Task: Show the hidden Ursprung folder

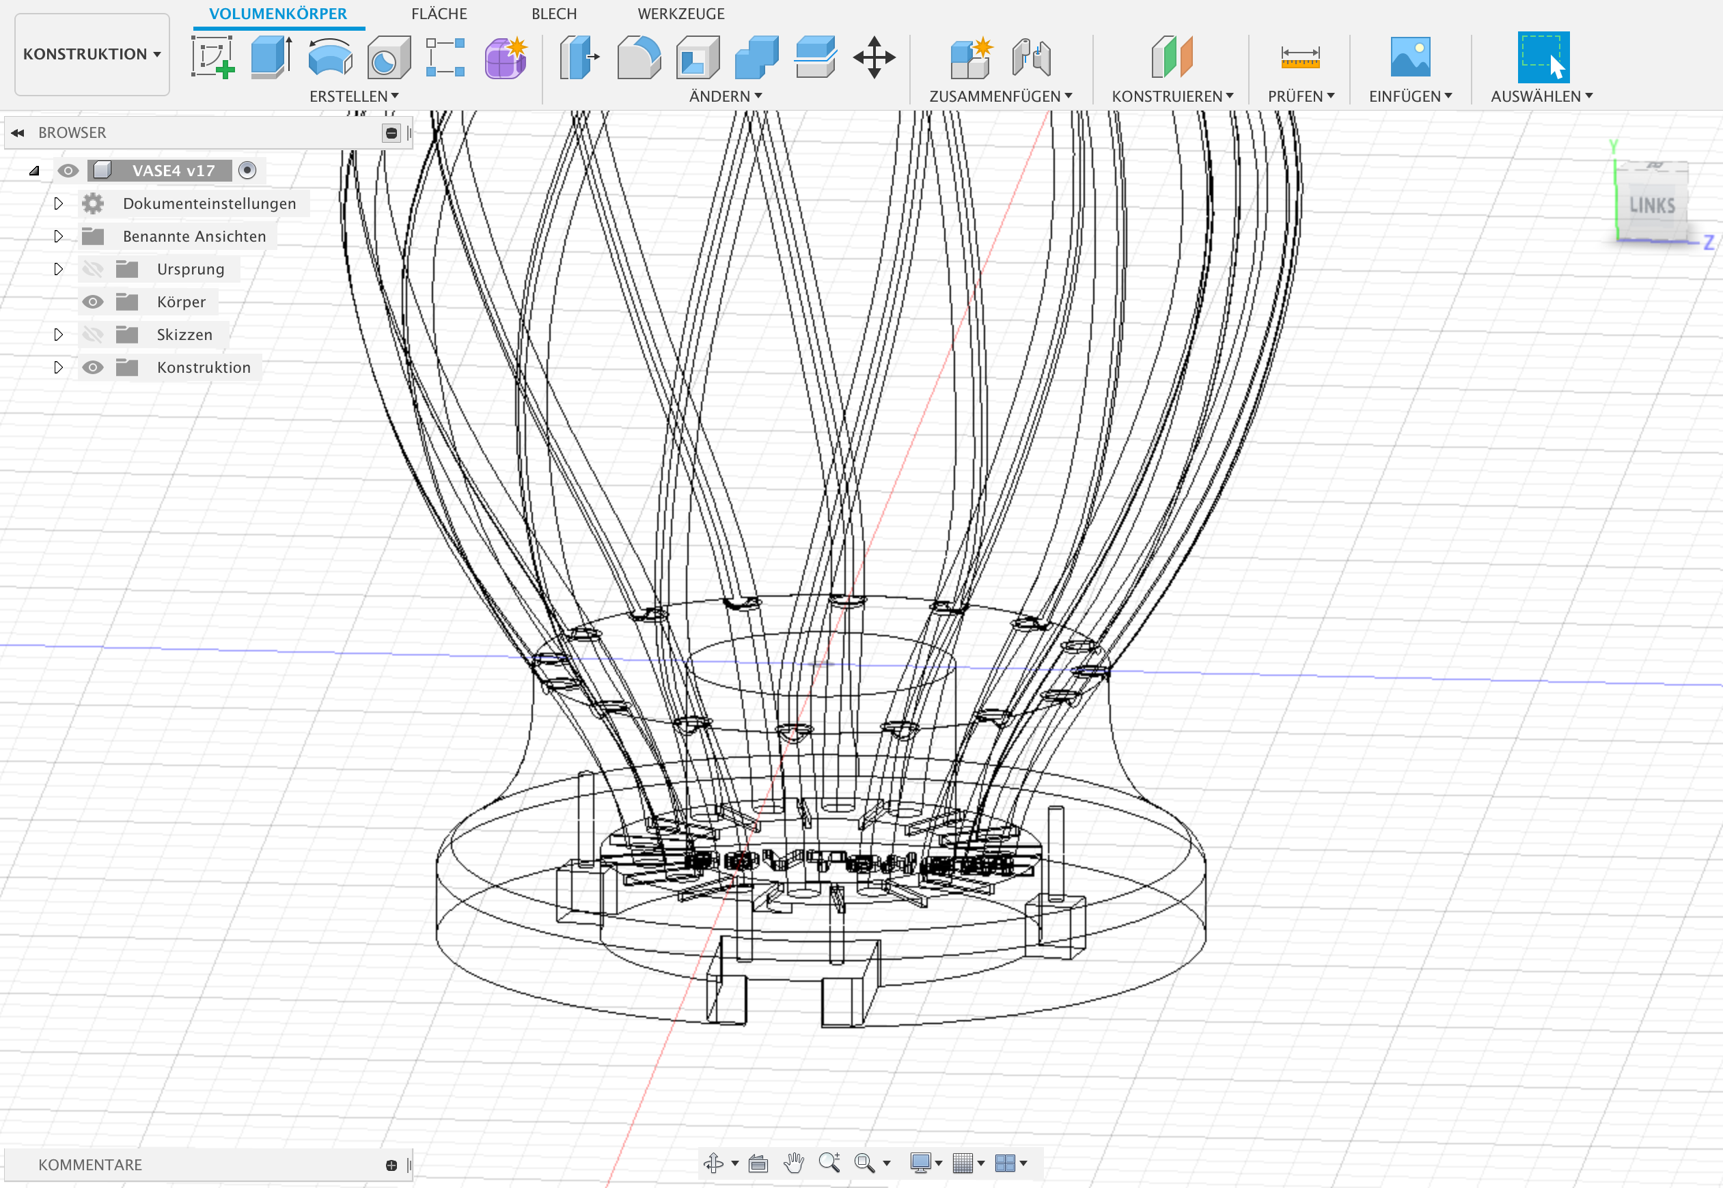Action: [x=92, y=269]
